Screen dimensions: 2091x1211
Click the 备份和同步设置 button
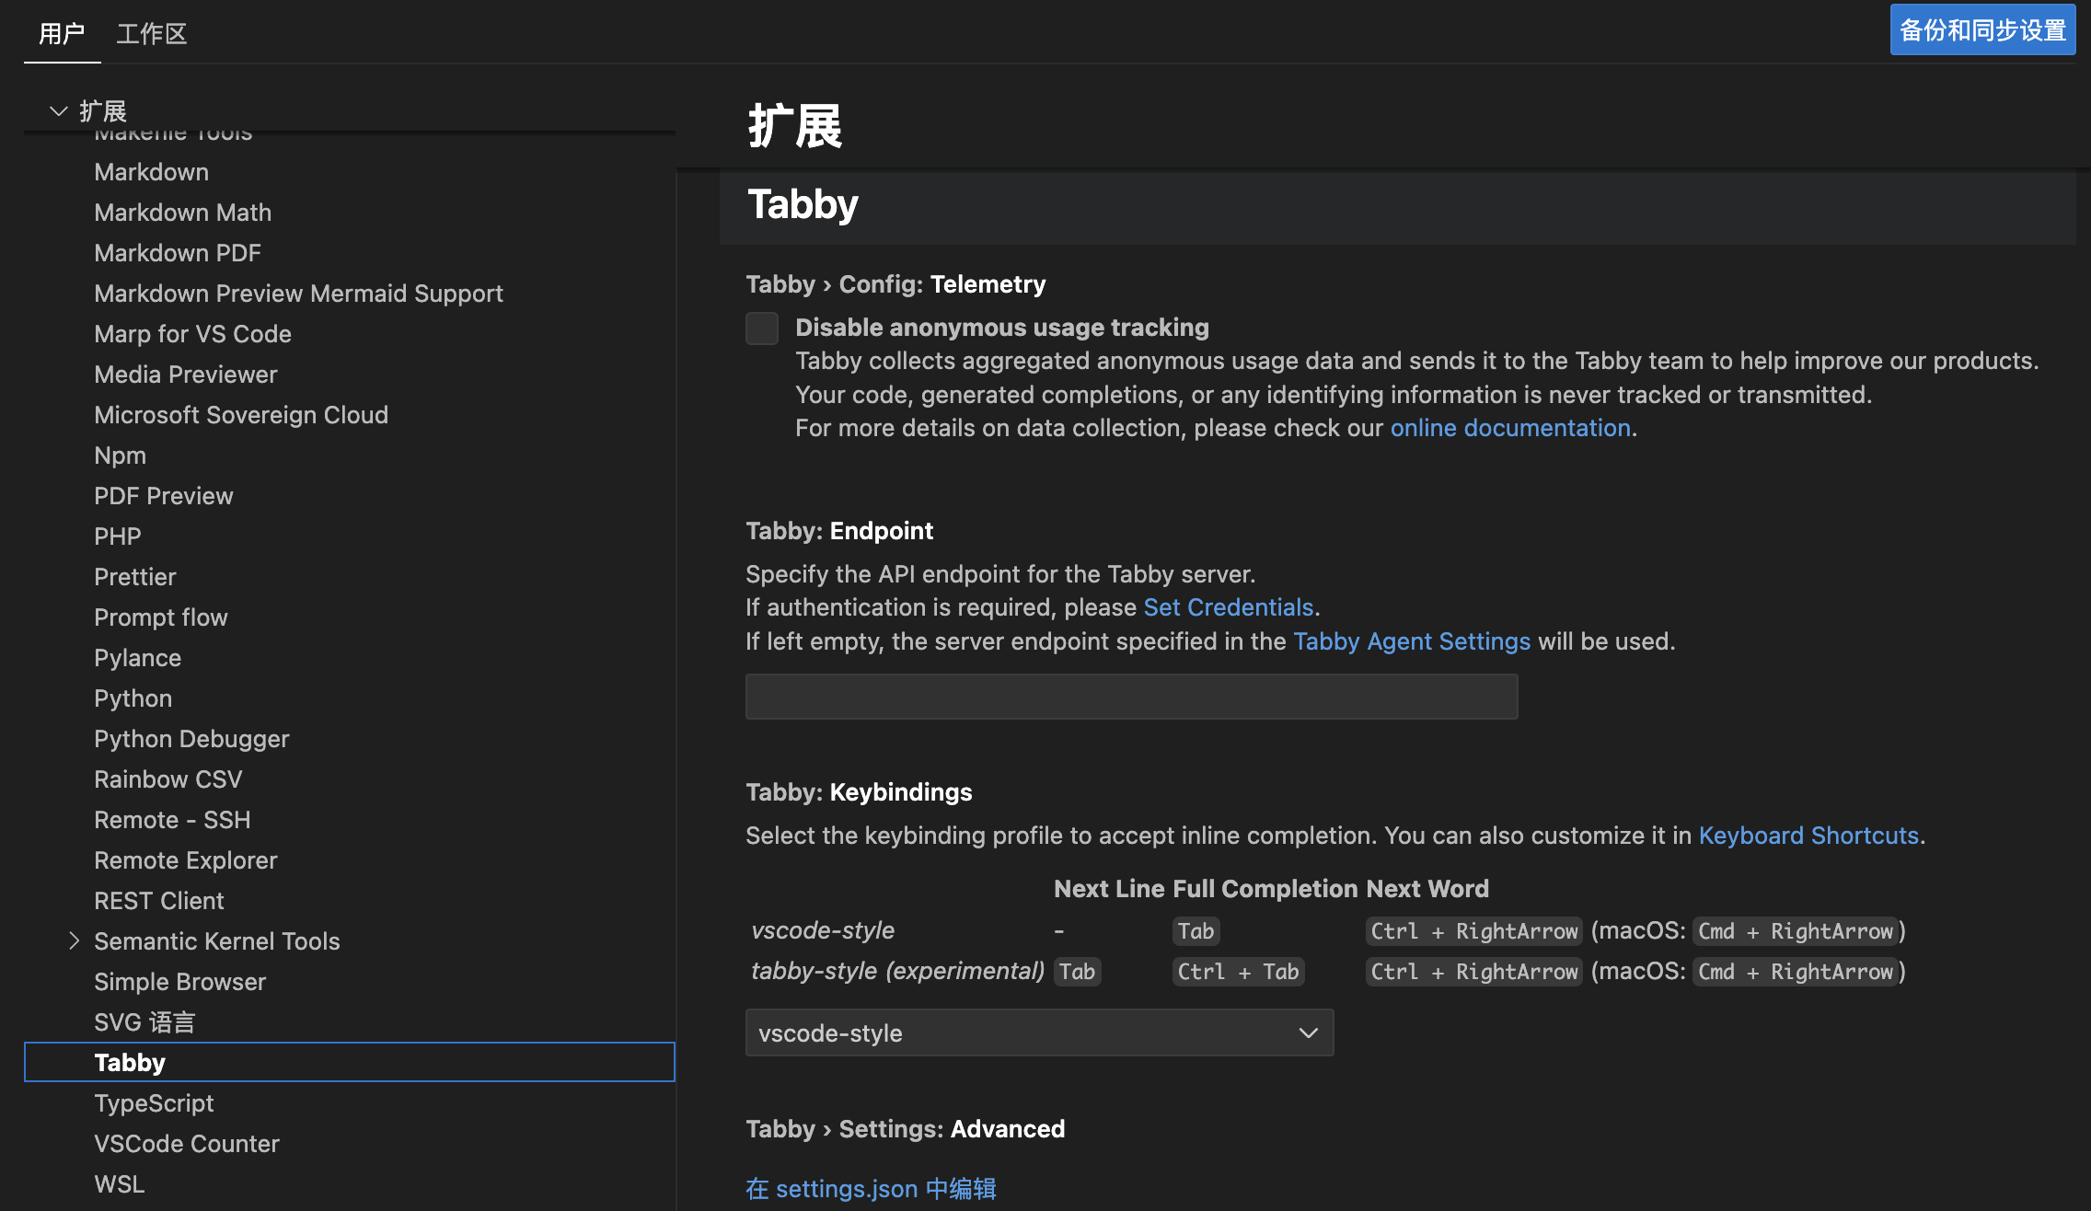(1981, 30)
